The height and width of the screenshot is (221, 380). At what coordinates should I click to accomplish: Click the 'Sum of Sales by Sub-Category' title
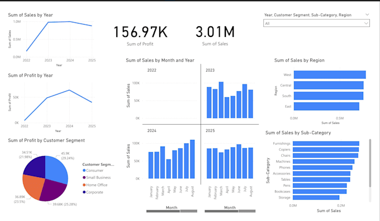click(x=298, y=133)
